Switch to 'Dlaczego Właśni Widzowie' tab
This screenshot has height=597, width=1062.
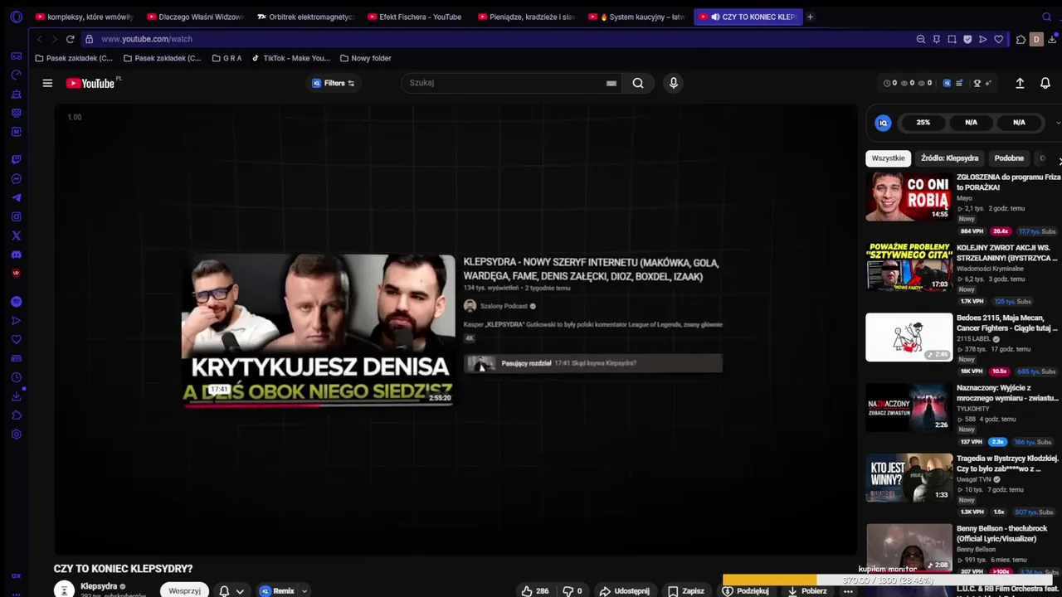(x=195, y=17)
